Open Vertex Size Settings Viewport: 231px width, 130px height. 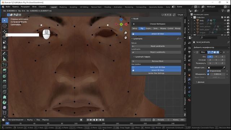pyautogui.click(x=156, y=73)
